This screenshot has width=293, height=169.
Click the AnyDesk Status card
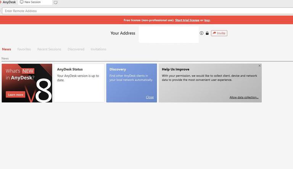pyautogui.click(x=79, y=83)
